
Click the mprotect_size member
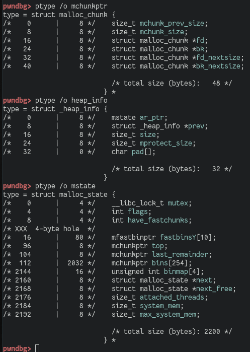(165, 143)
